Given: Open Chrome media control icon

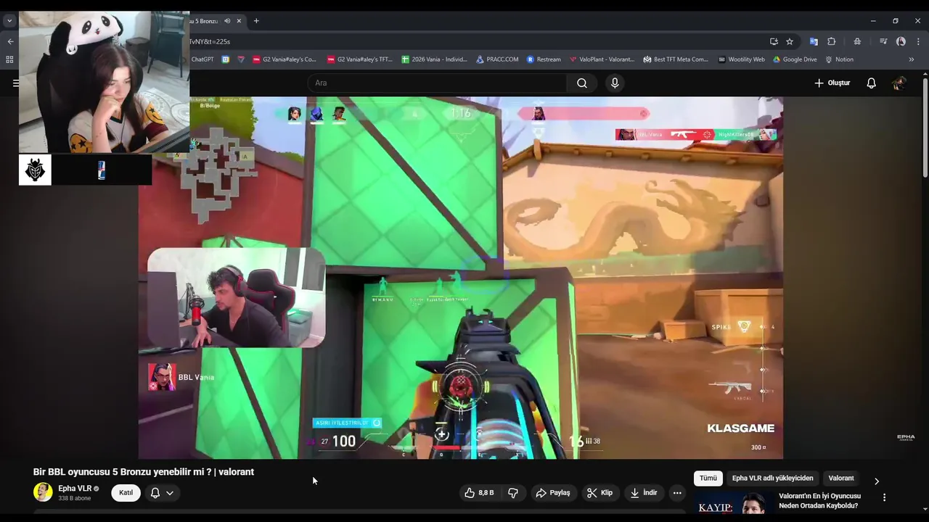Looking at the screenshot, I should (x=883, y=41).
